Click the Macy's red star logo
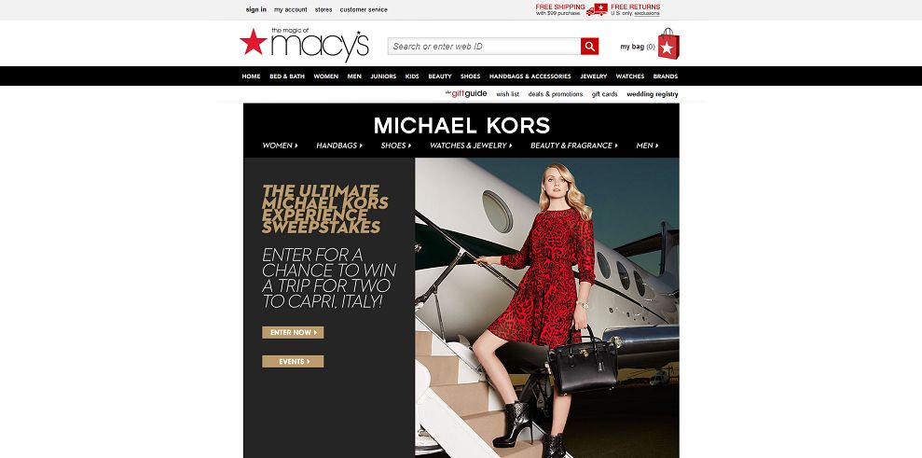This screenshot has height=458, width=922. 254,42
